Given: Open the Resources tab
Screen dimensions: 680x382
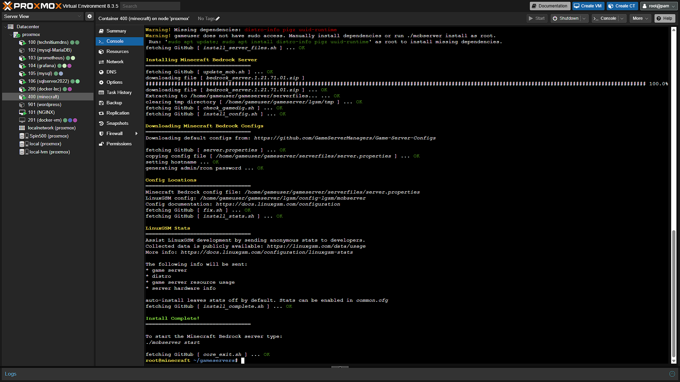Looking at the screenshot, I should 119,52.
